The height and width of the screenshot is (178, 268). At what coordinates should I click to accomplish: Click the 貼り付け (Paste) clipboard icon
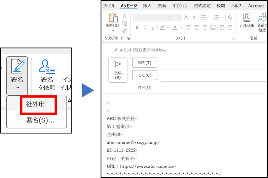[113, 18]
